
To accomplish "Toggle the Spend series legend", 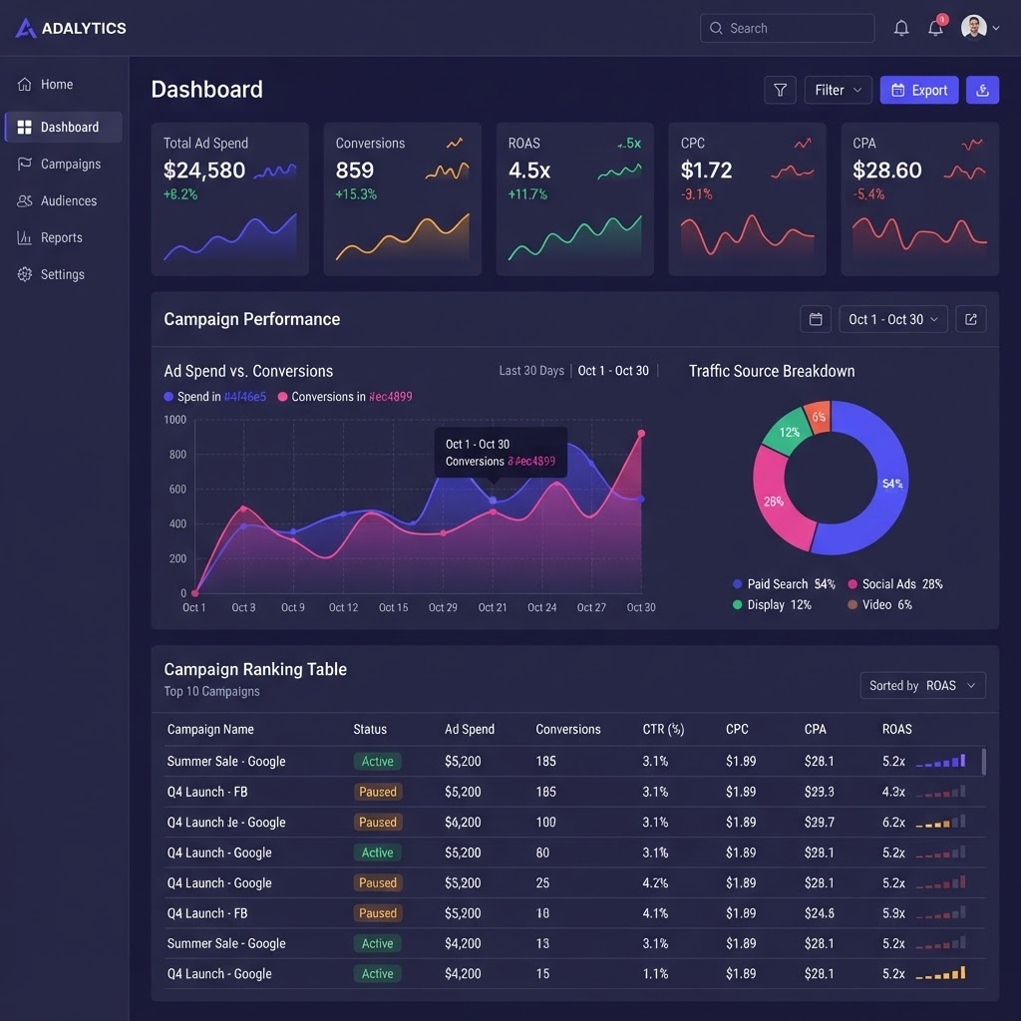I will pyautogui.click(x=215, y=397).
